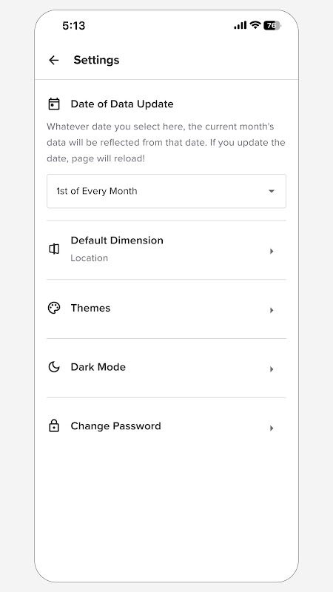Tap the cellular signal bars icon
Viewport: 333px width, 592px height.
tap(240, 25)
